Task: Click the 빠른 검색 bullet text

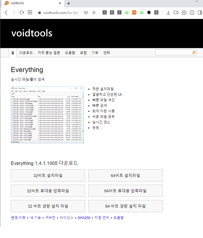Action: tap(99, 105)
